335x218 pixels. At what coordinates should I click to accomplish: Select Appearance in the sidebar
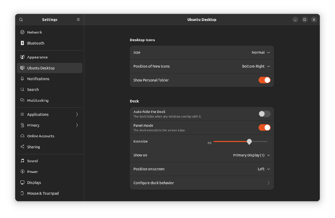[37, 57]
